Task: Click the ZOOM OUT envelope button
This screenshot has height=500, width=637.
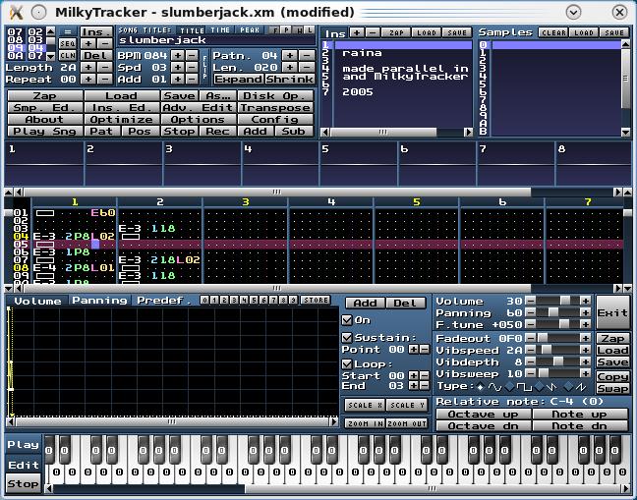Action: (x=406, y=423)
